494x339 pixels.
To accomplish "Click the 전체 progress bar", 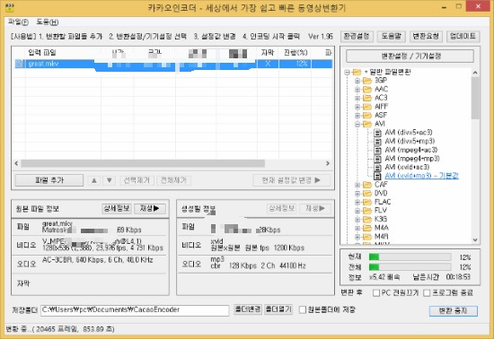I will pos(410,267).
